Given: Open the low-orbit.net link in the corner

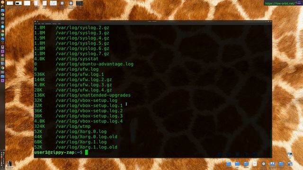Looking at the screenshot, I should [280, 3].
